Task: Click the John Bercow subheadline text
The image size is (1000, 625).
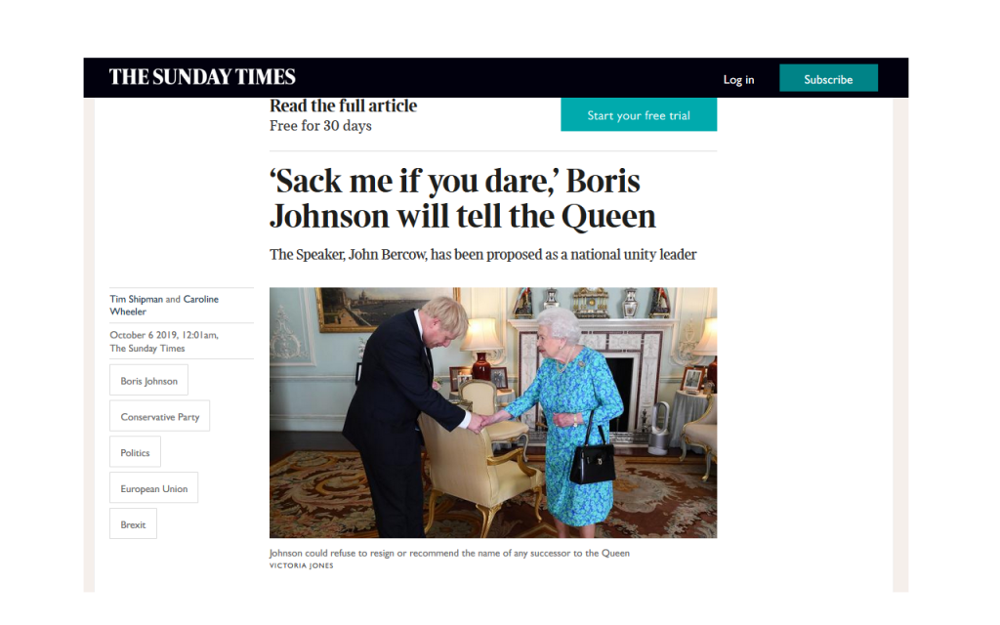Action: [x=482, y=255]
